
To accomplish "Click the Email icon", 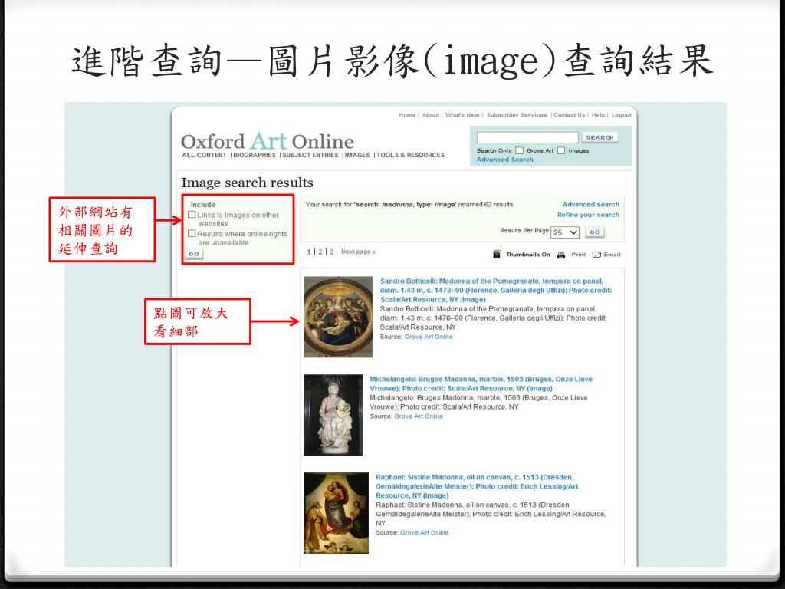I will [596, 254].
